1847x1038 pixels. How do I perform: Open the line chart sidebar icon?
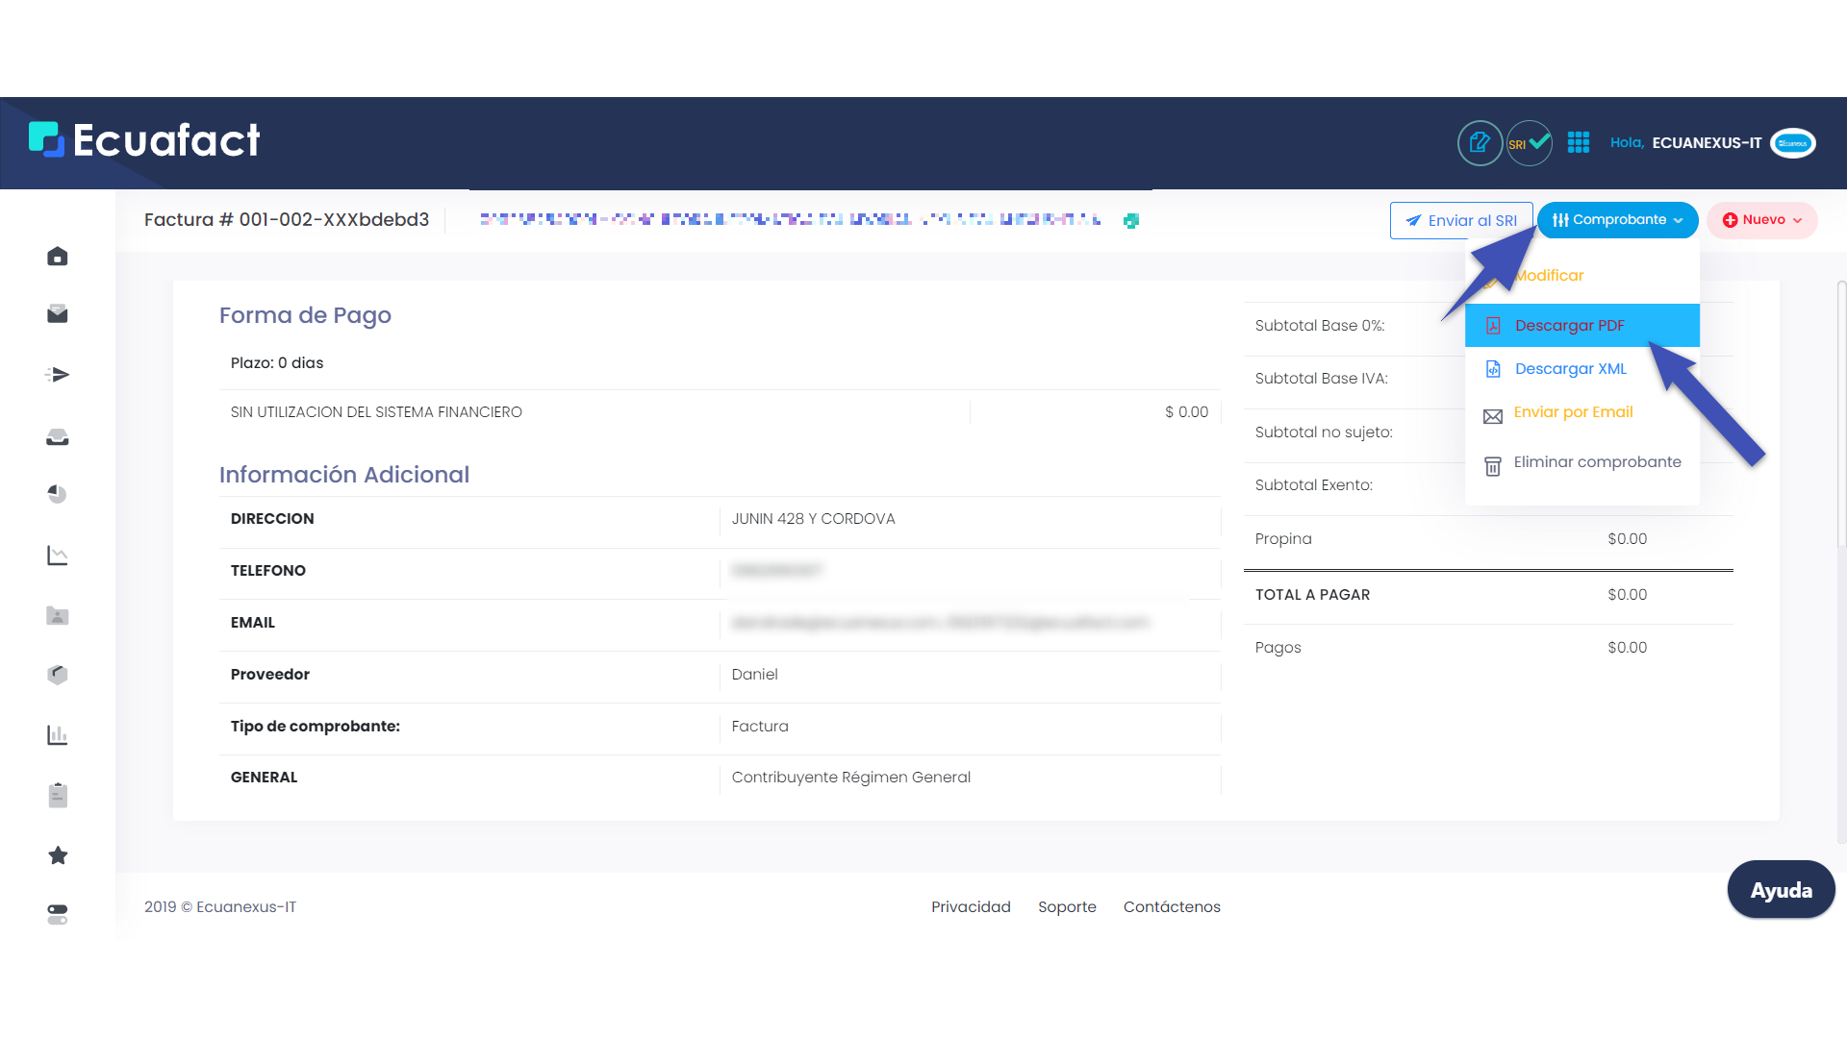[58, 556]
